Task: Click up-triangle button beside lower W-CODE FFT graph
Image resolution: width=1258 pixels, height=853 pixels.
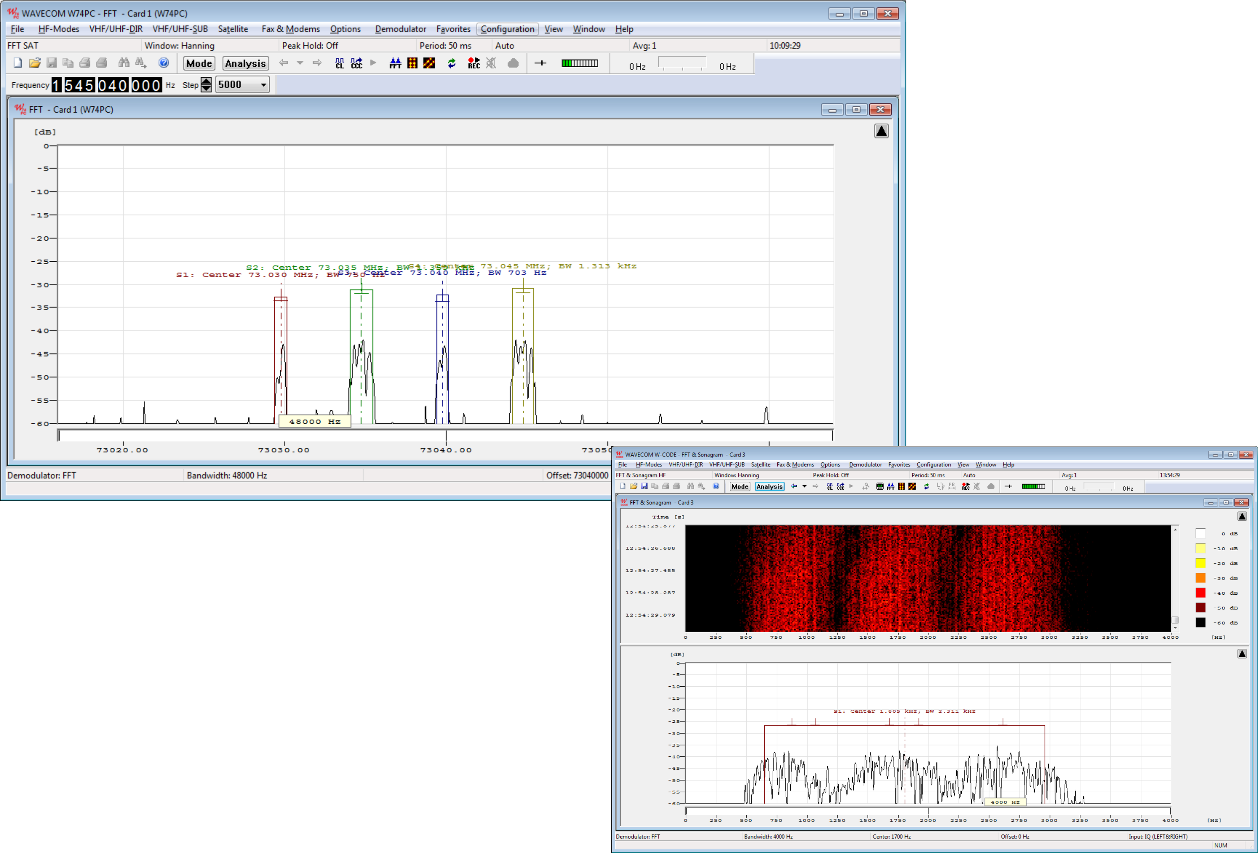Action: click(x=1242, y=654)
